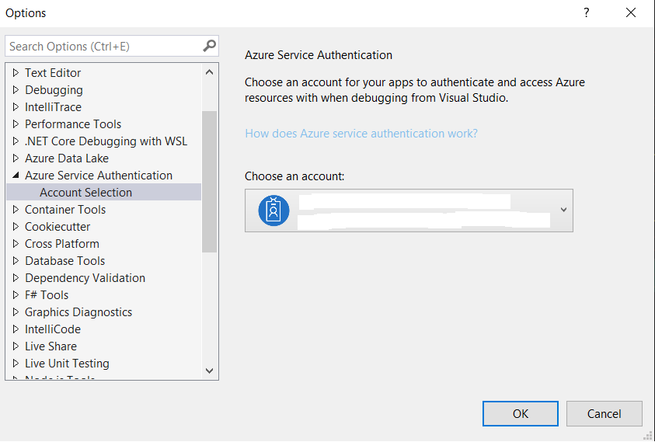The width and height of the screenshot is (655, 442).
Task: Select Database Tools label
Action: pos(64,261)
